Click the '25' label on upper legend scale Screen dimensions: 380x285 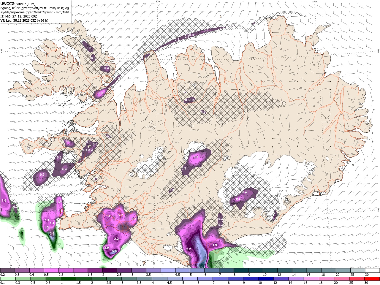352,275
